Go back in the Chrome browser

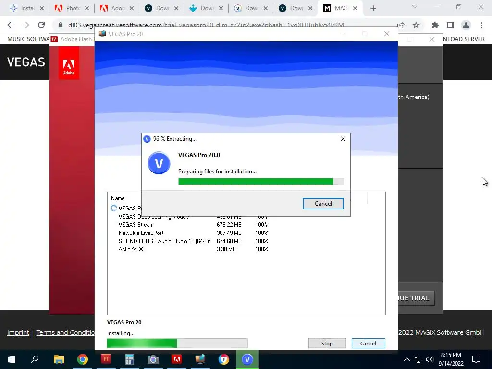pos(11,25)
